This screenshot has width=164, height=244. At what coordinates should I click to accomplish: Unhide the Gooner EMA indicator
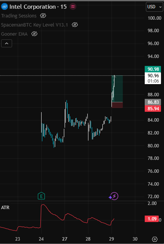[x=34, y=34]
